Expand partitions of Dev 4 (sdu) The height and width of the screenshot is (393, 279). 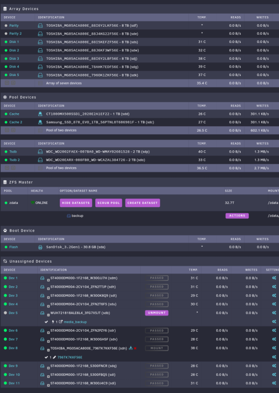48,307
